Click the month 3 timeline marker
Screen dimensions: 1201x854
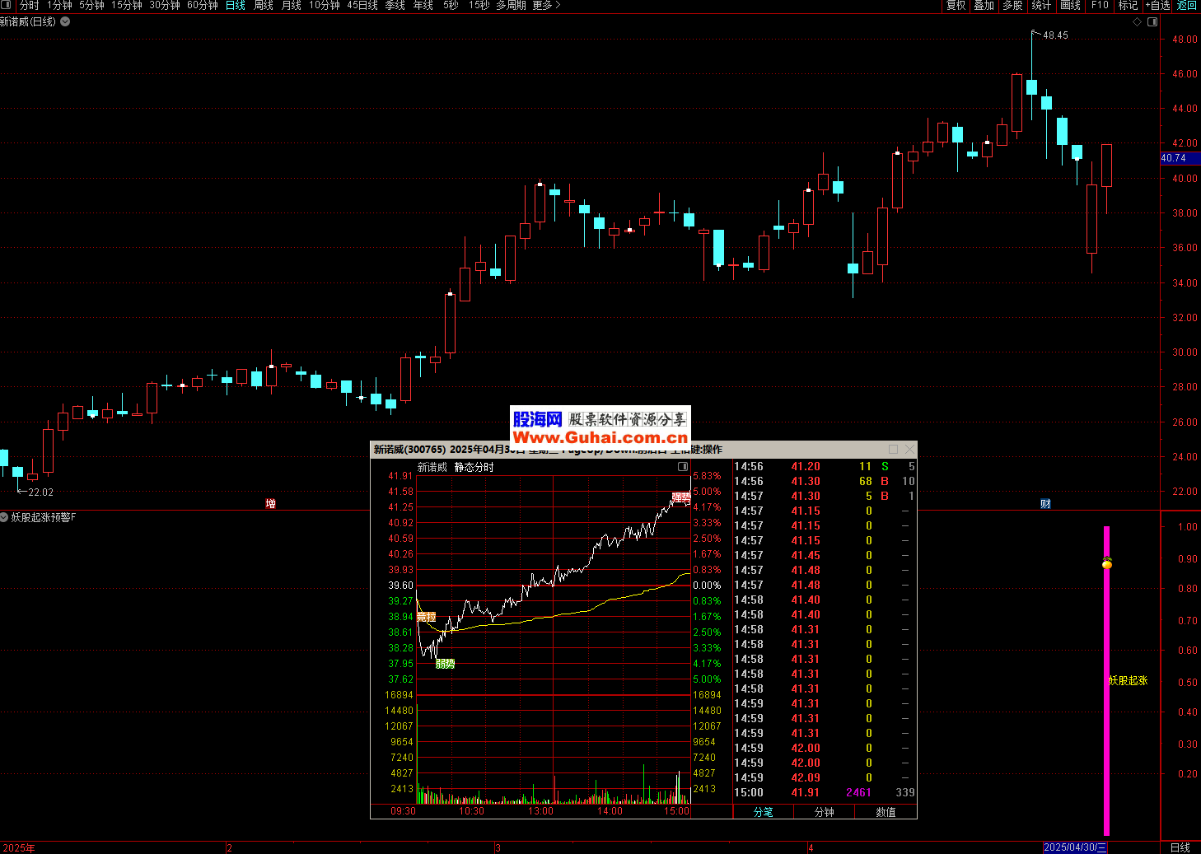[x=498, y=848]
